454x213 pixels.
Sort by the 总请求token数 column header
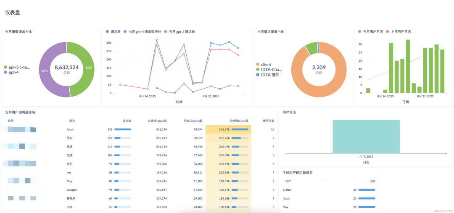tap(157, 121)
